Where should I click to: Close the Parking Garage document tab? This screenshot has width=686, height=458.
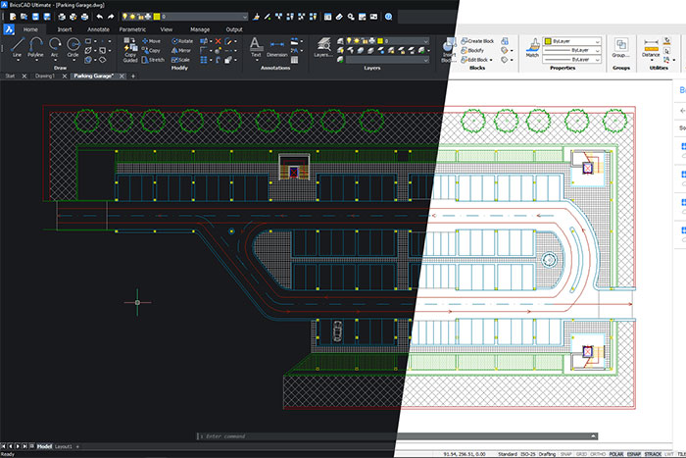tap(122, 76)
